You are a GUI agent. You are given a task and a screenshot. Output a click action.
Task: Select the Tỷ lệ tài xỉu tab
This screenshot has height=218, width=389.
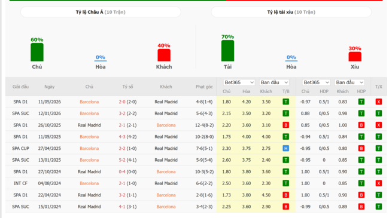tap(291, 12)
